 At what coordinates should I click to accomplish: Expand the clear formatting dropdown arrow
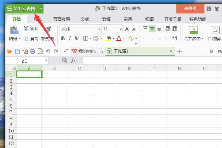(136, 38)
